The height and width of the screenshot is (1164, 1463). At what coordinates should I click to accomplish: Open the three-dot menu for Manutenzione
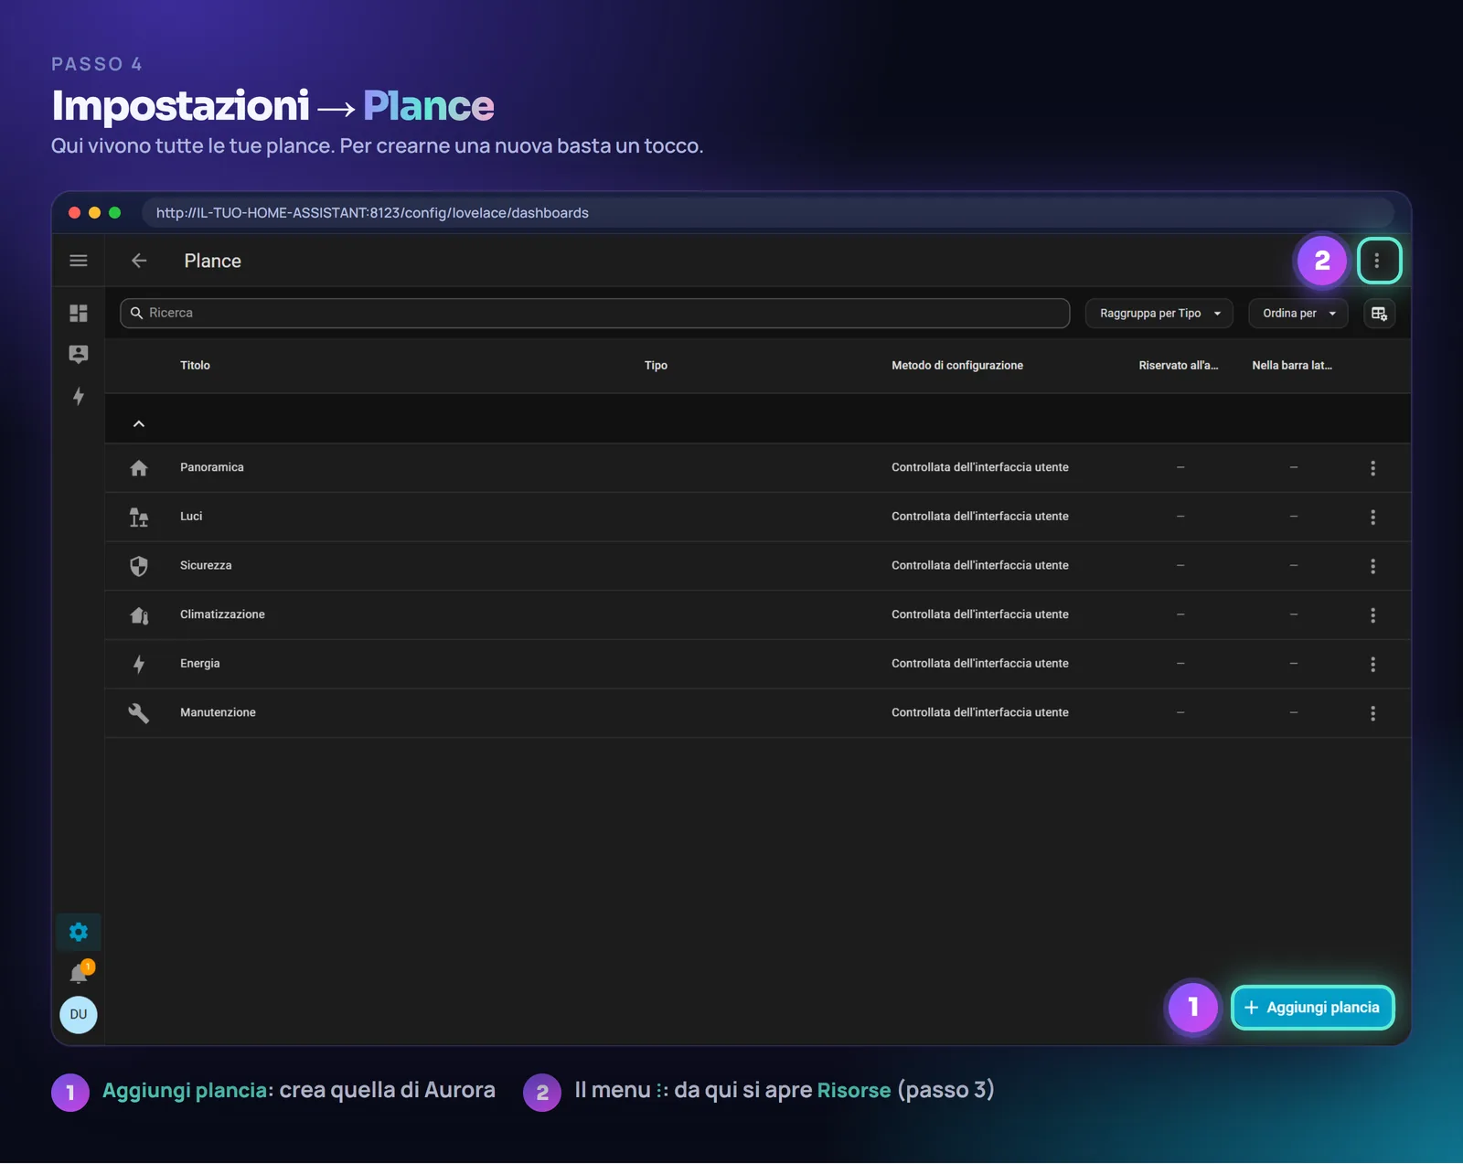(x=1372, y=713)
